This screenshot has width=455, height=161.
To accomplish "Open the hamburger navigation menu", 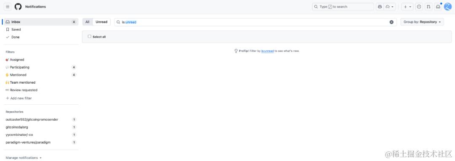I will [8, 7].
